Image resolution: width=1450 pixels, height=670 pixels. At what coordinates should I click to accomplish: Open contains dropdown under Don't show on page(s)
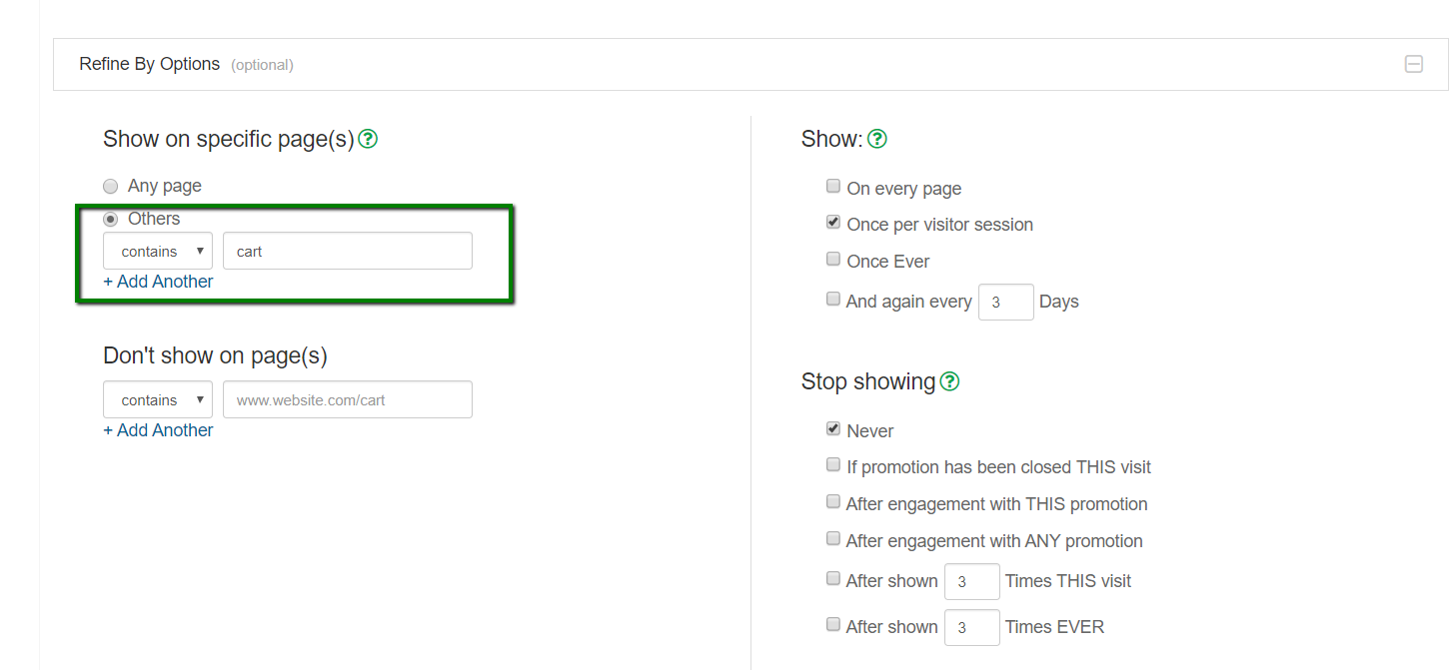tap(158, 400)
